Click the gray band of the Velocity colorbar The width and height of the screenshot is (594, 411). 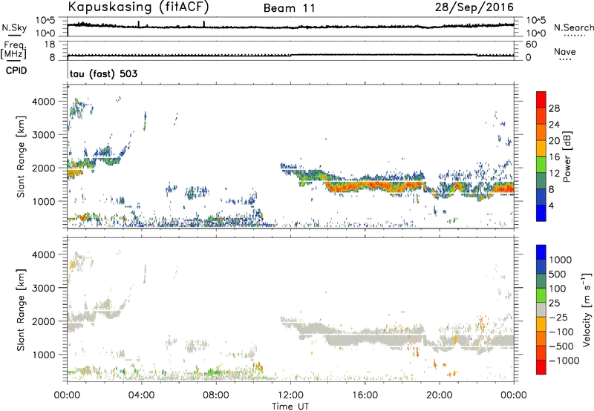(x=541, y=310)
